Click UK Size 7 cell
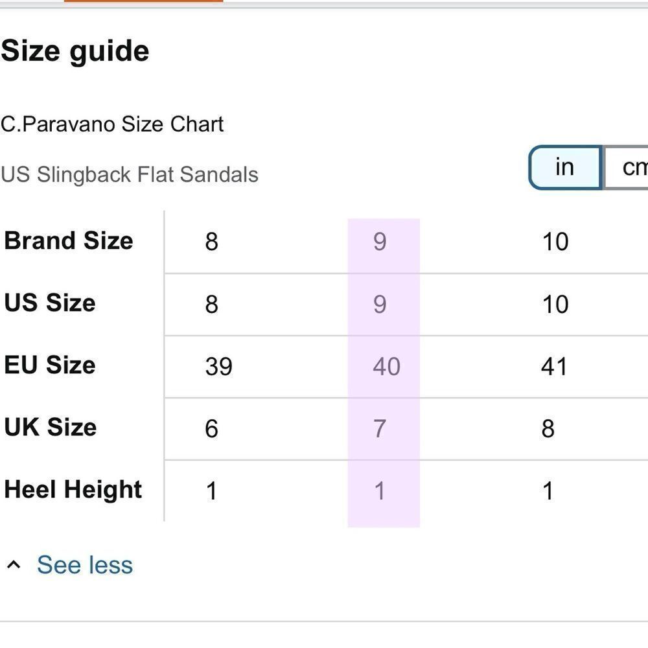 click(x=384, y=428)
